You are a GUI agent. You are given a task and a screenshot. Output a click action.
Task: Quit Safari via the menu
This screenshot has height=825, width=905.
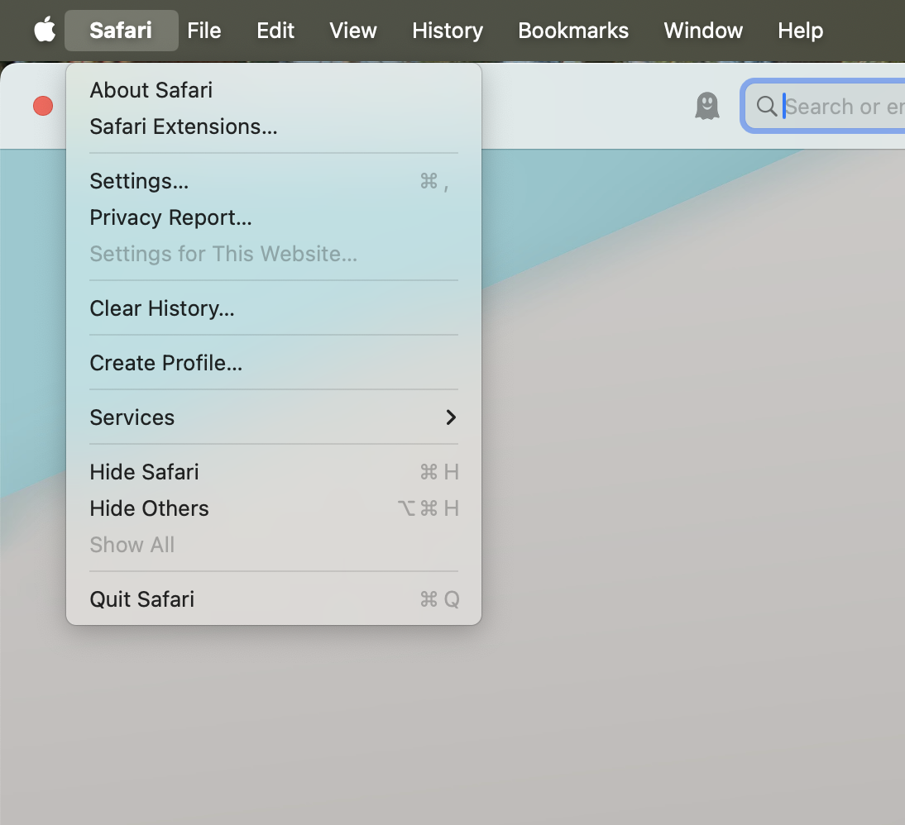coord(141,599)
